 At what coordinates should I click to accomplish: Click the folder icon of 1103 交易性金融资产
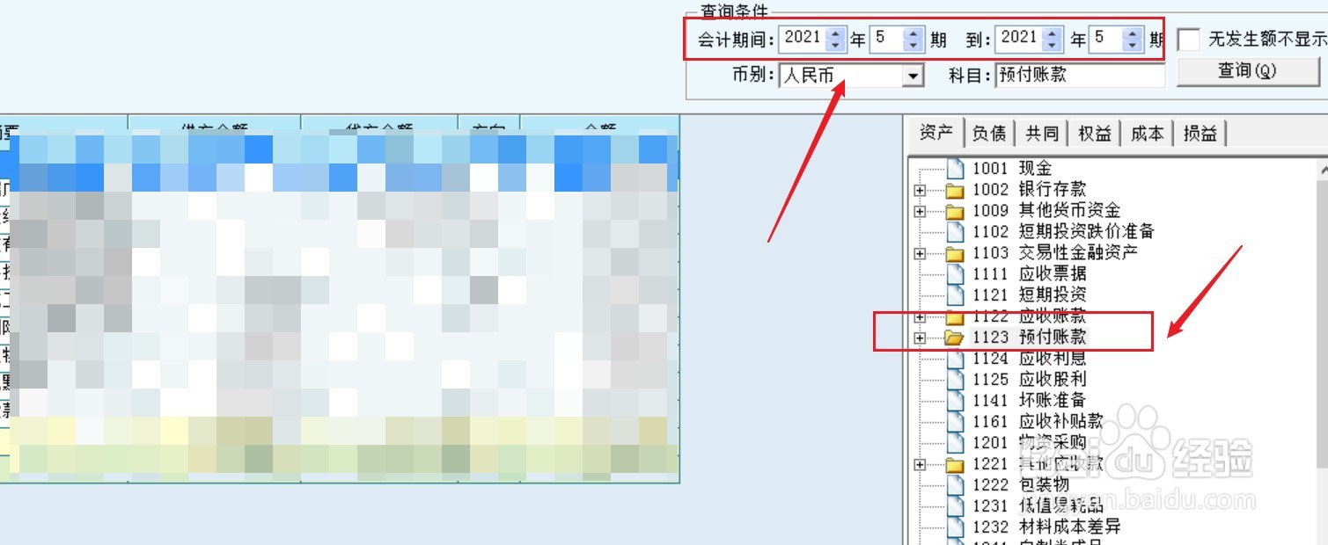[x=955, y=253]
